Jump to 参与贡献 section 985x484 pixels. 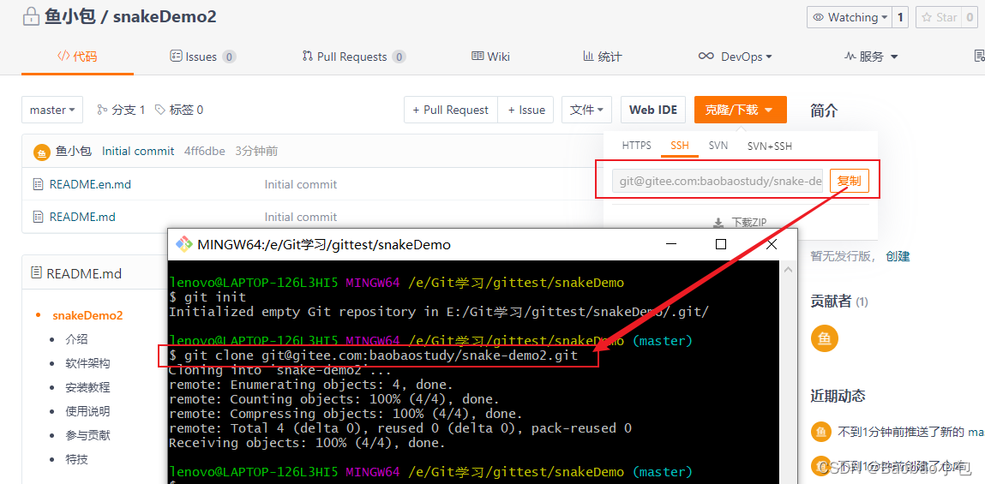coord(87,435)
